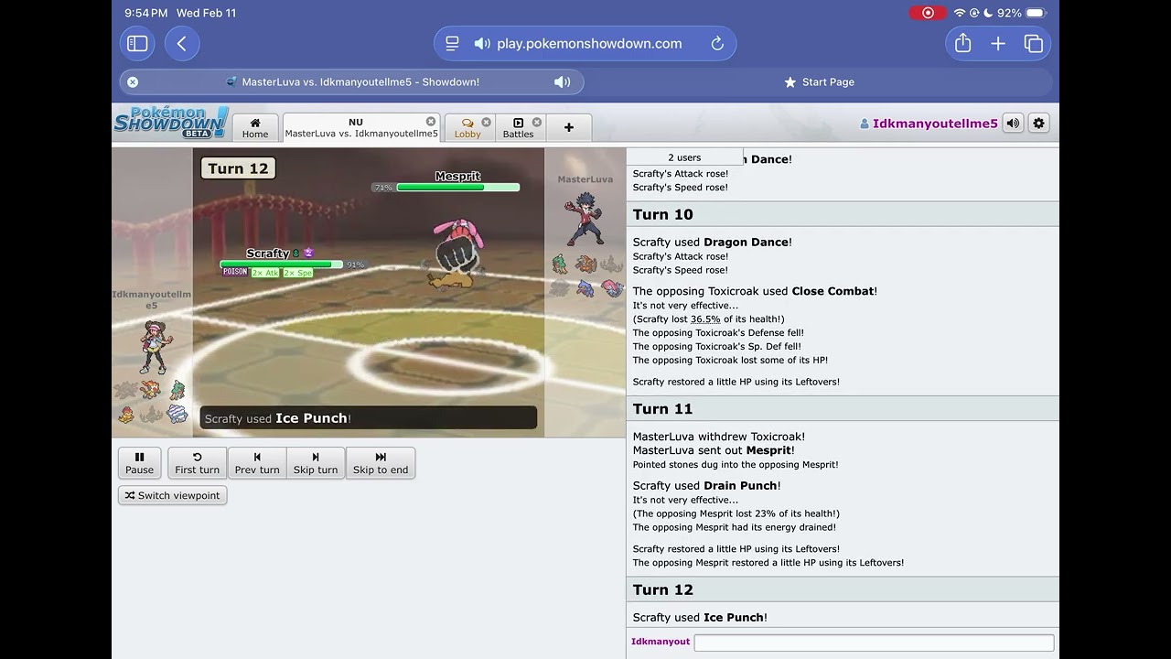Click the POISON status badge on Scrafty
The height and width of the screenshot is (659, 1171).
[235, 273]
